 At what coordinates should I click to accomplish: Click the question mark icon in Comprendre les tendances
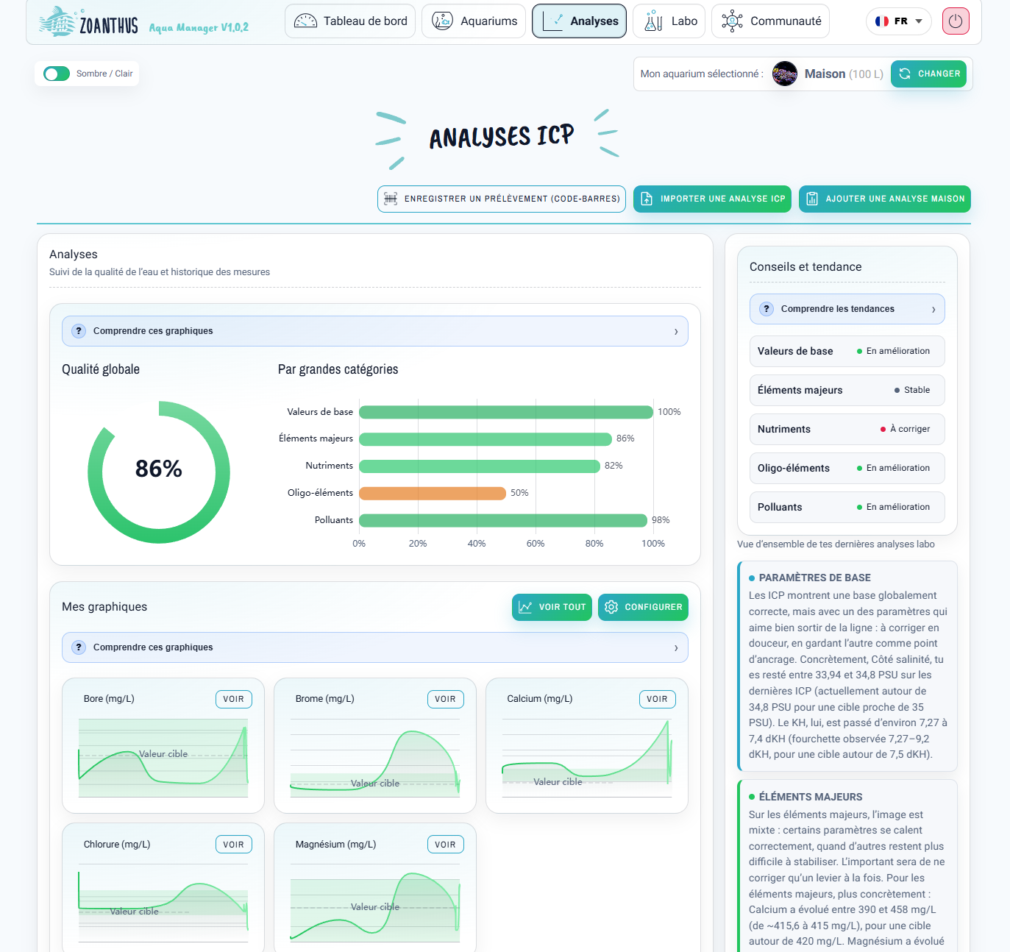(x=767, y=309)
